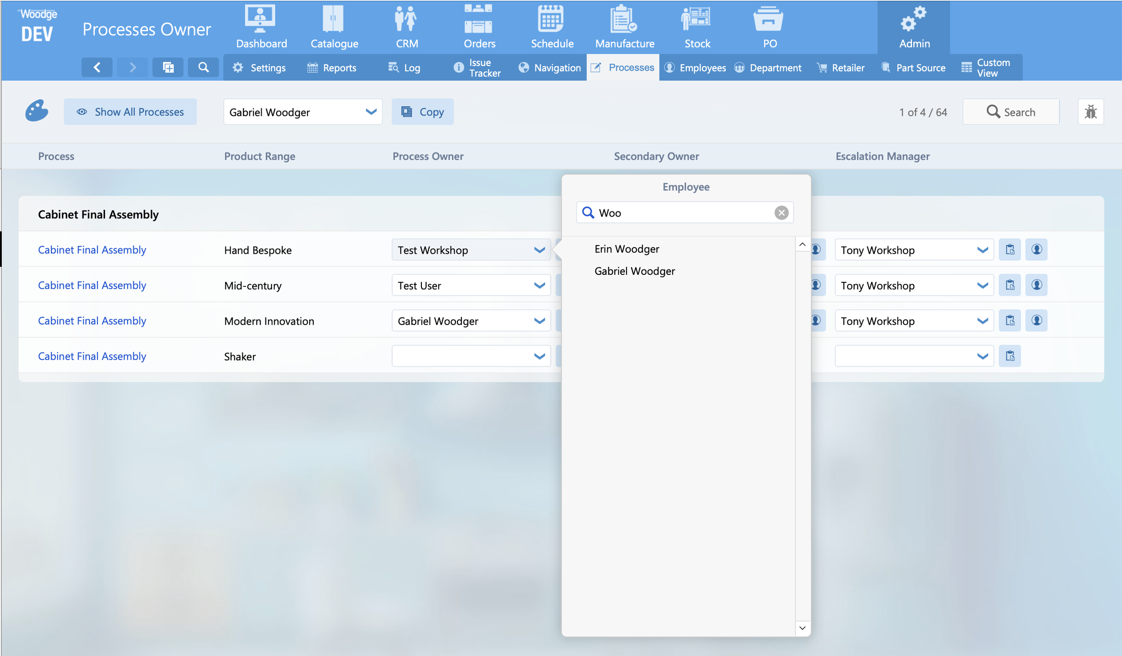This screenshot has height=656, width=1122.
Task: Click the new window icon in toolbar
Action: coord(168,67)
